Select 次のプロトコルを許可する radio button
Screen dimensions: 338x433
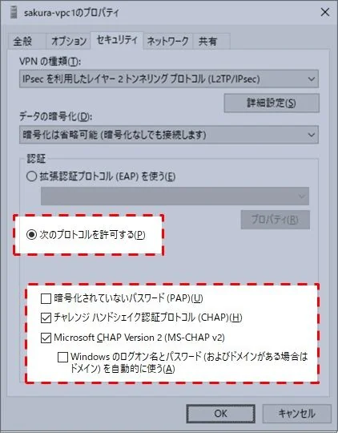point(32,235)
